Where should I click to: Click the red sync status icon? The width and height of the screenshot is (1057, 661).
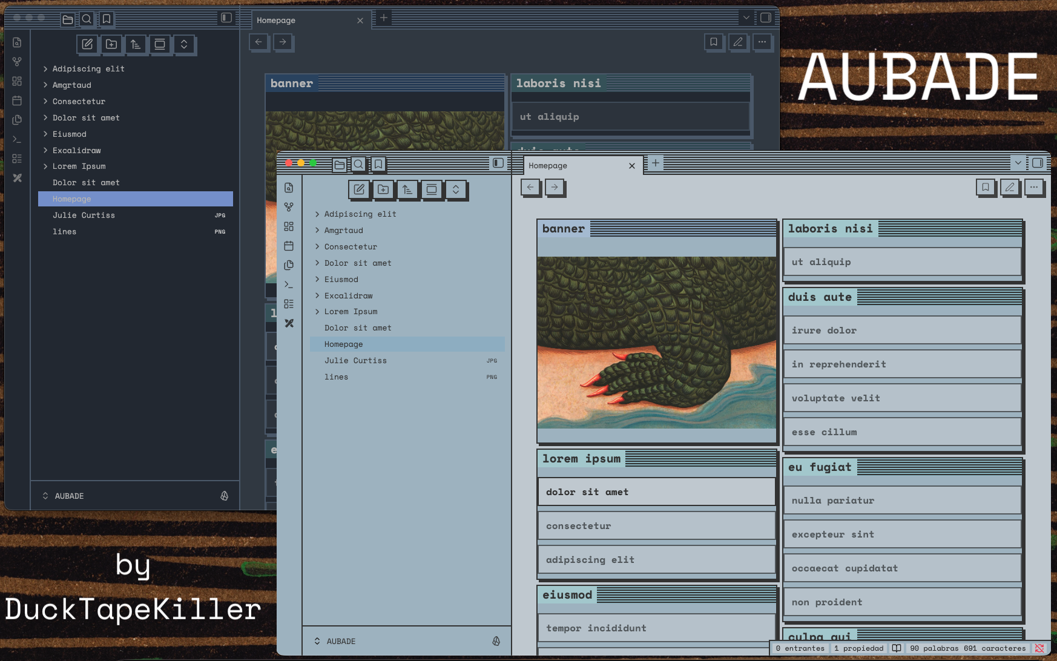[x=1039, y=648]
